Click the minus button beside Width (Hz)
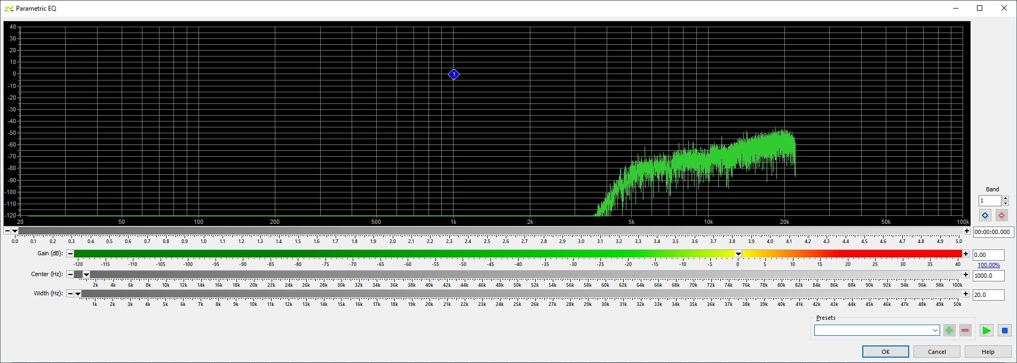The width and height of the screenshot is (1017, 363). click(x=70, y=294)
